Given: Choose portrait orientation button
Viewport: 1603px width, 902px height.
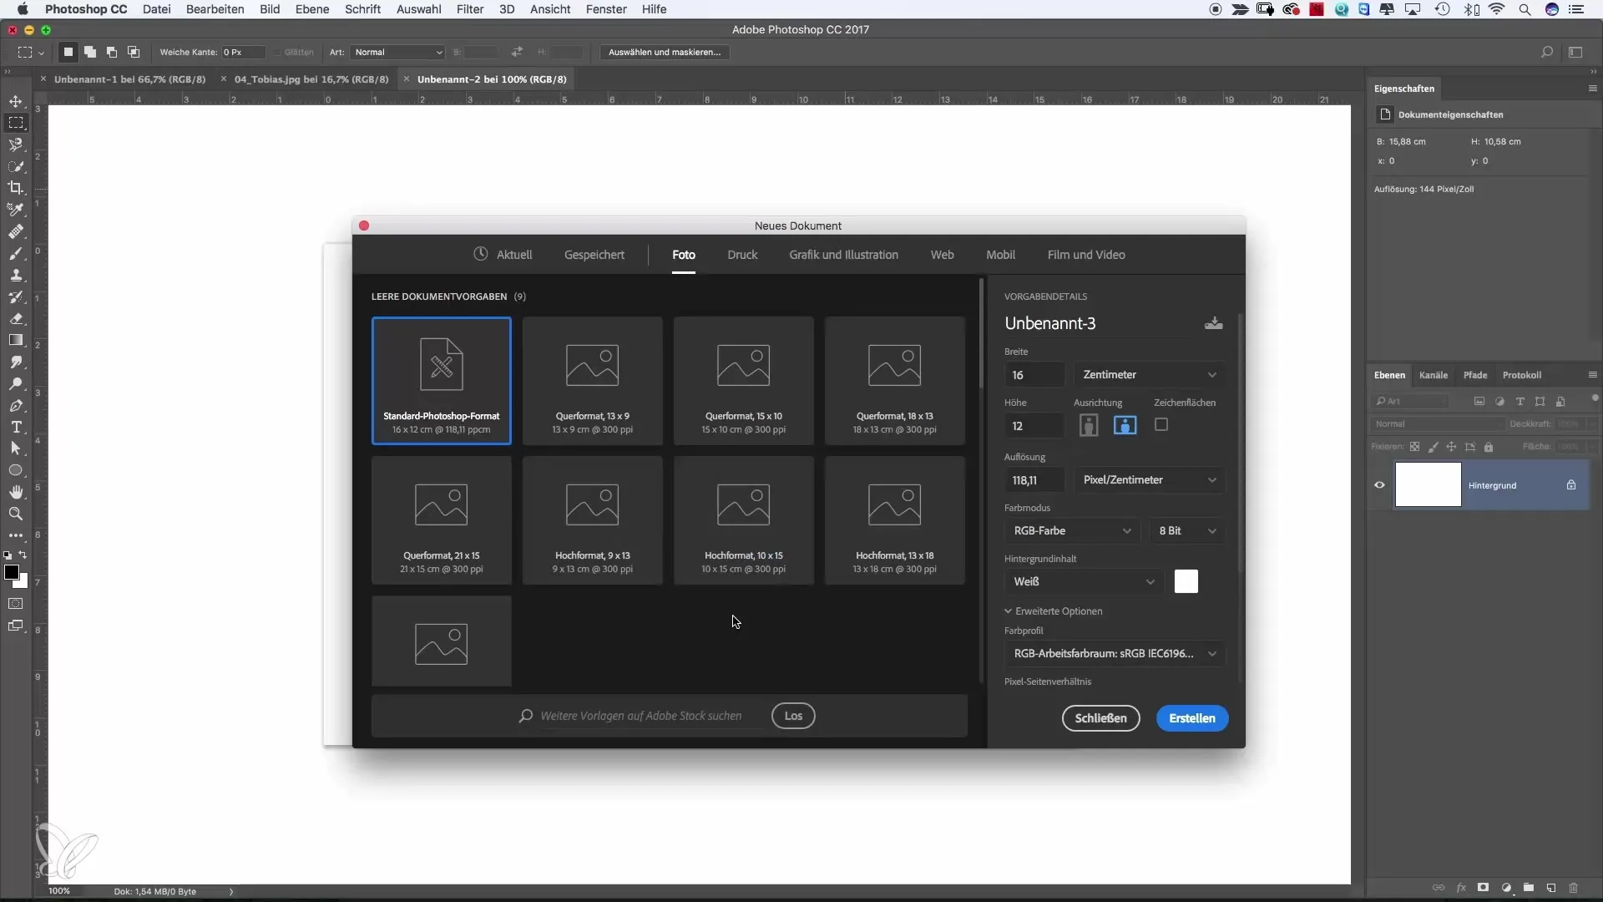Looking at the screenshot, I should tap(1089, 425).
